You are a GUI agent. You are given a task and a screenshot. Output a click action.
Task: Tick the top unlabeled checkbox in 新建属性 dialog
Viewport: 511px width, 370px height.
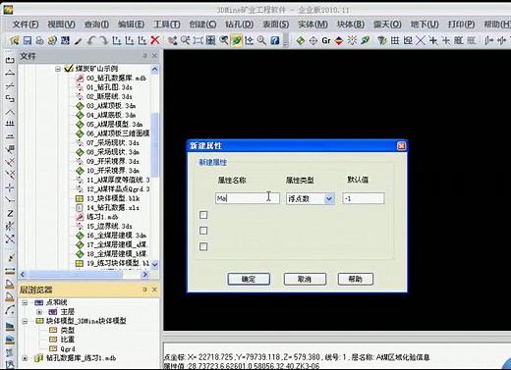coord(203,215)
